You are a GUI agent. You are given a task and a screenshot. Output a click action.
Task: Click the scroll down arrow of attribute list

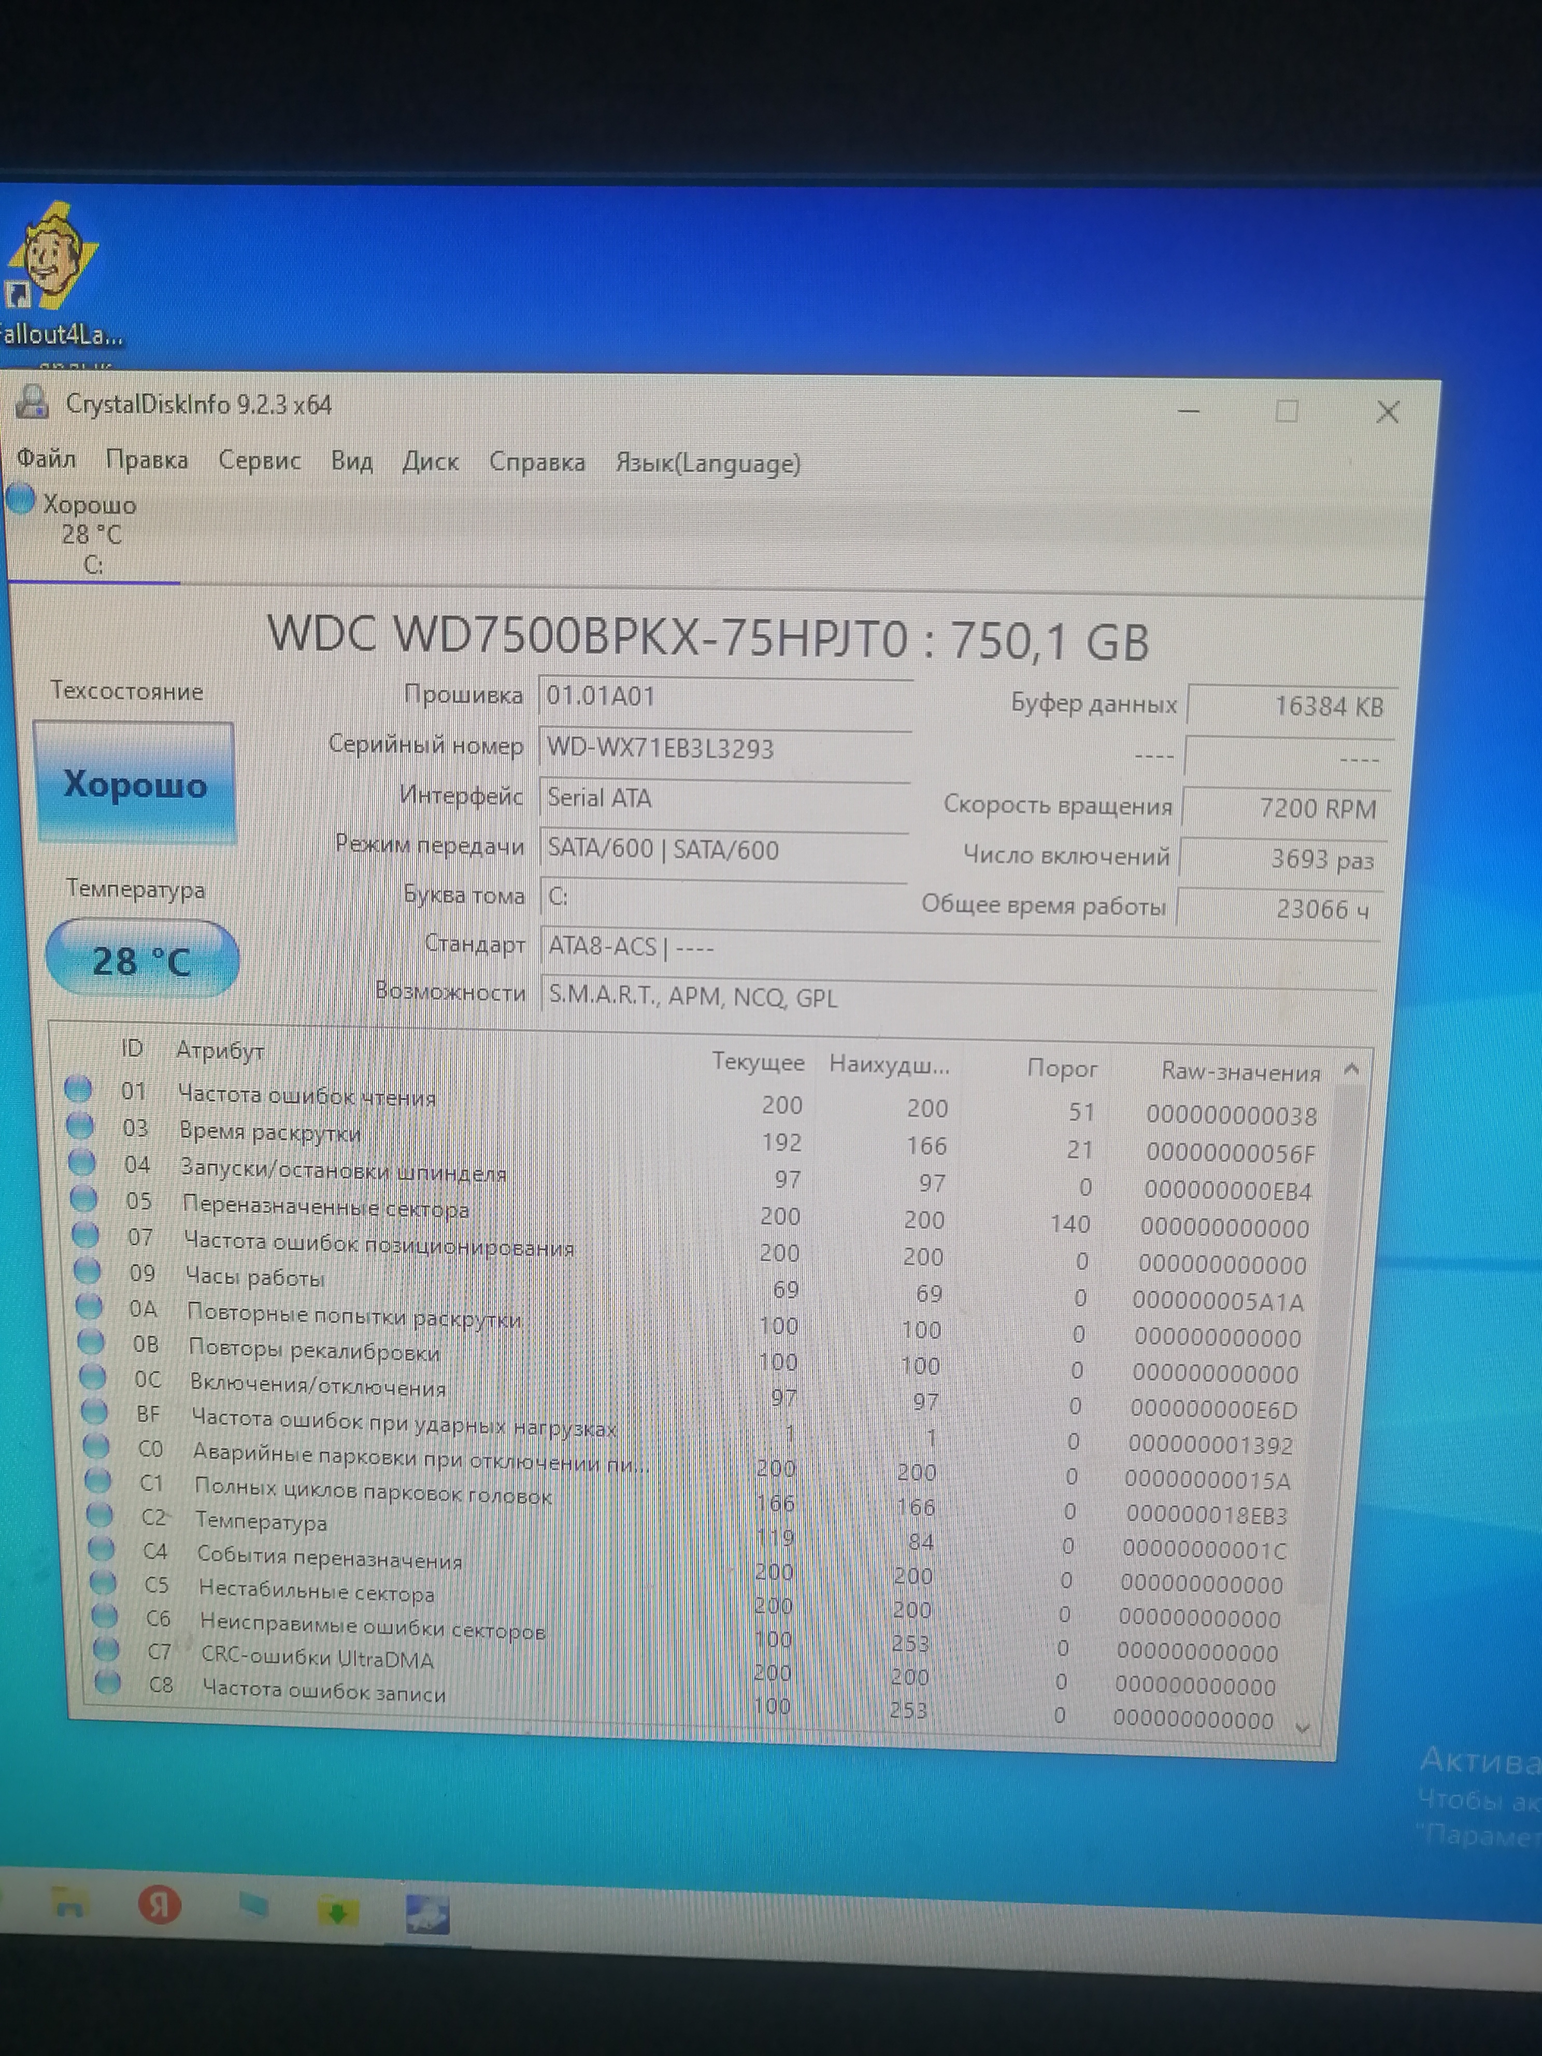click(x=1302, y=1728)
